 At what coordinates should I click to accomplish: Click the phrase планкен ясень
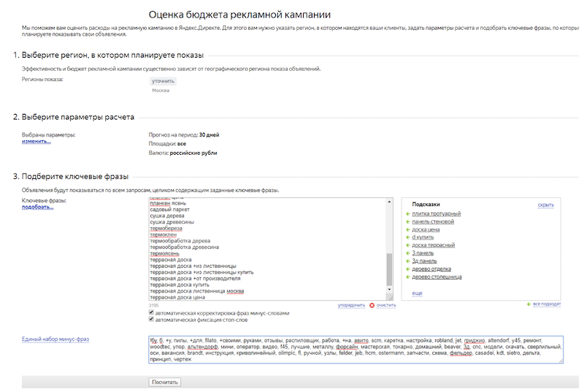pyautogui.click(x=168, y=203)
